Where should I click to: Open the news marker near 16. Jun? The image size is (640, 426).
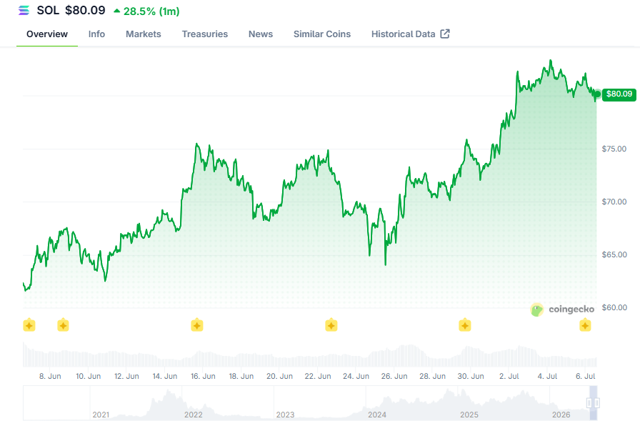tap(196, 325)
